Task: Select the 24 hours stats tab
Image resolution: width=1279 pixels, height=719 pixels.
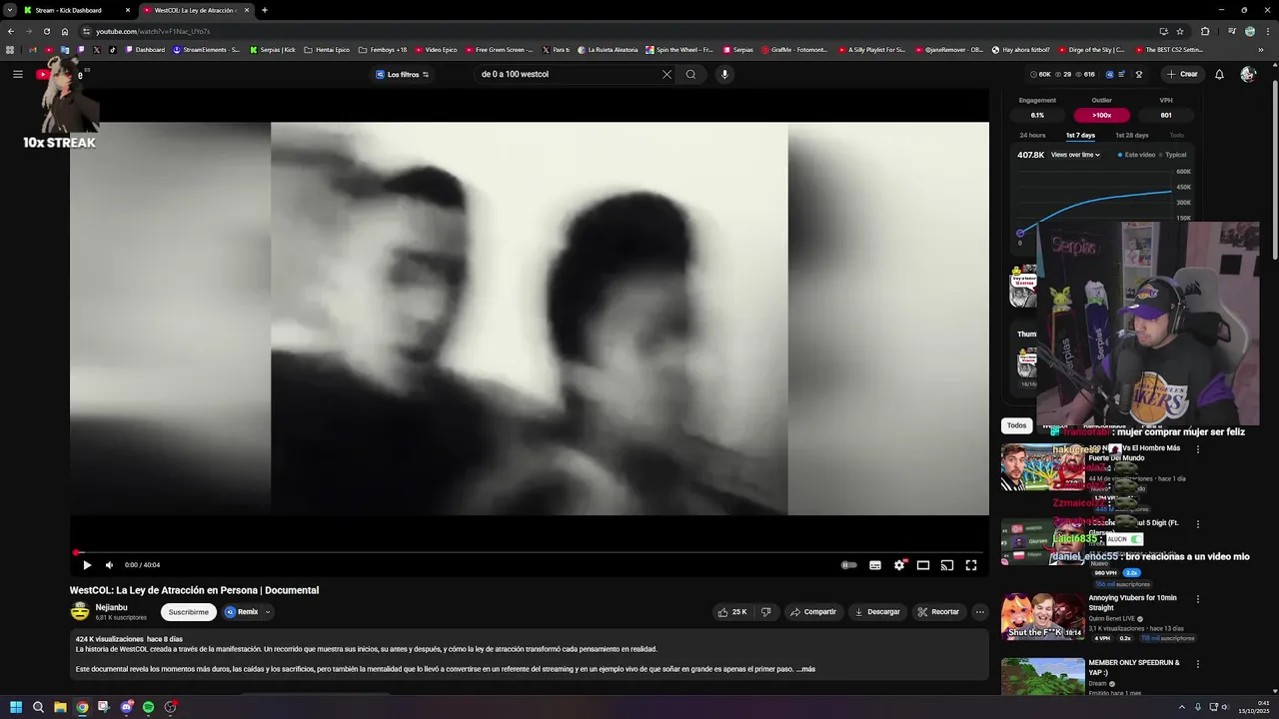Action: (x=1032, y=135)
